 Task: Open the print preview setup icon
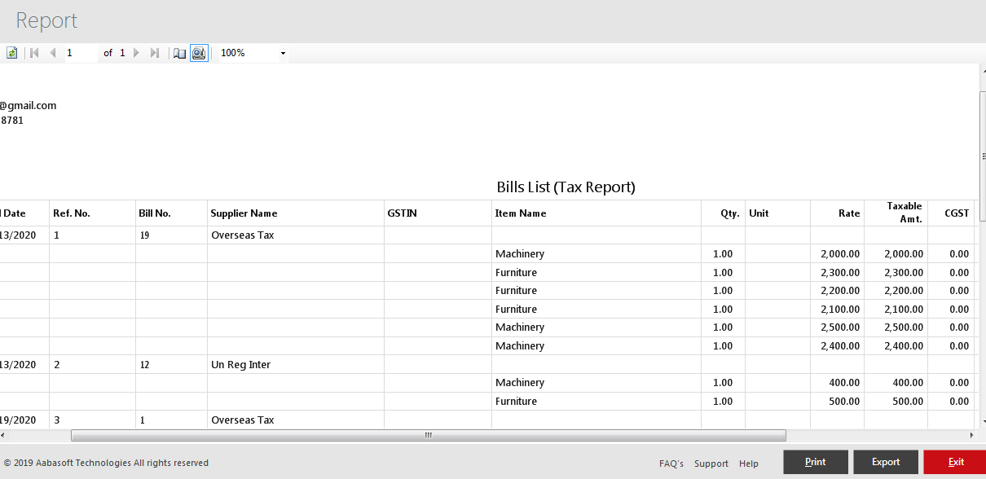click(199, 52)
